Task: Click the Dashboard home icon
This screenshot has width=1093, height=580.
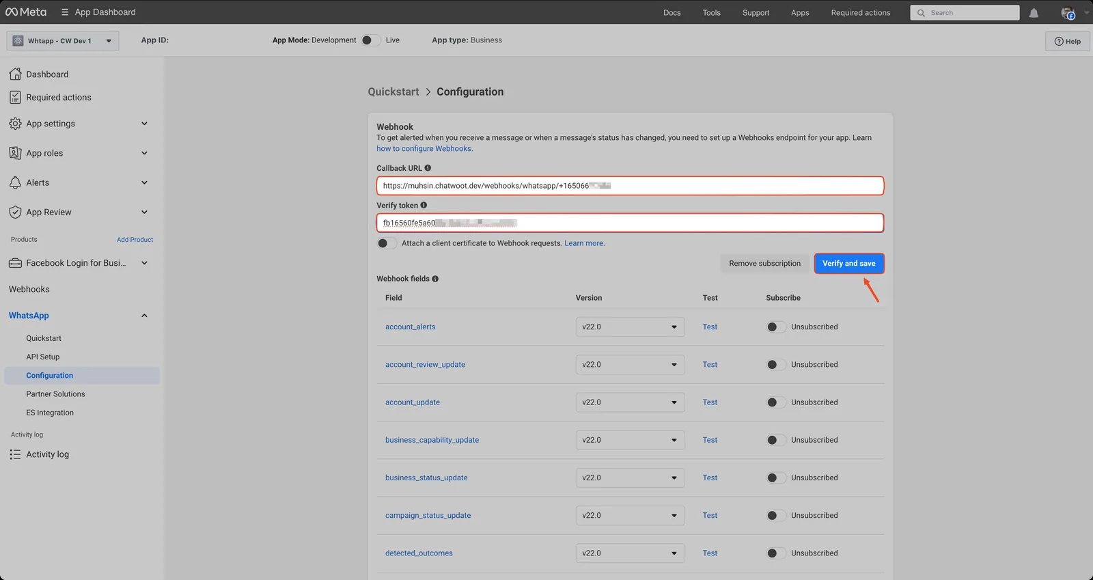Action: coord(15,74)
